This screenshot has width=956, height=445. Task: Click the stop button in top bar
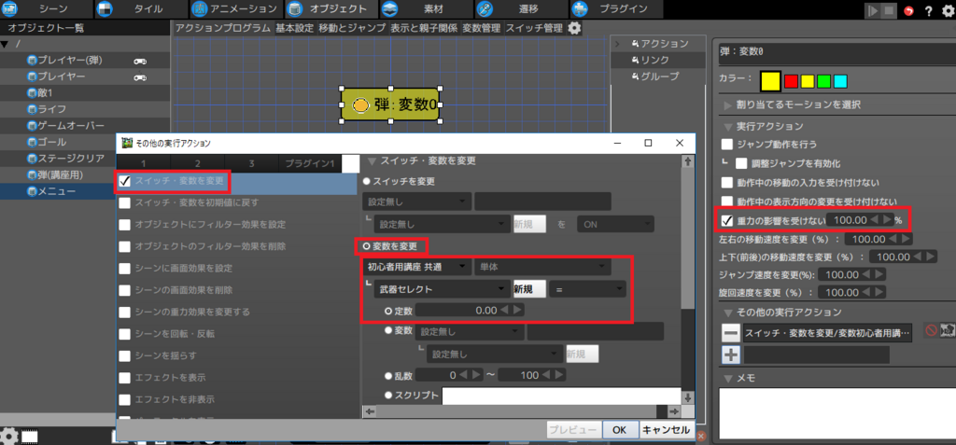pyautogui.click(x=889, y=10)
